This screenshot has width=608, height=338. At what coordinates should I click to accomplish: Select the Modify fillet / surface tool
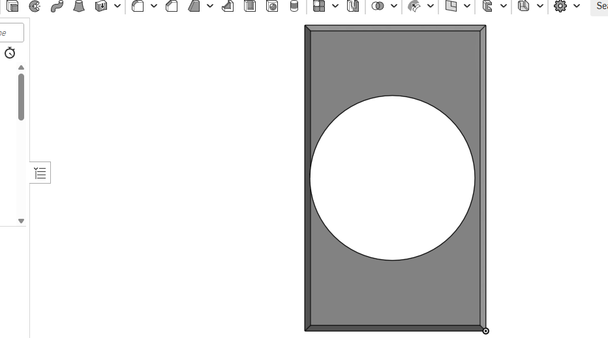point(414,6)
